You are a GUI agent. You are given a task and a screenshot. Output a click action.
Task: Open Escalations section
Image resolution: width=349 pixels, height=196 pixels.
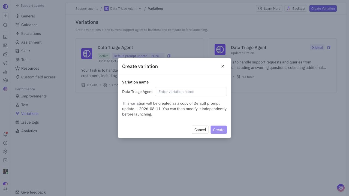tap(38, 33)
